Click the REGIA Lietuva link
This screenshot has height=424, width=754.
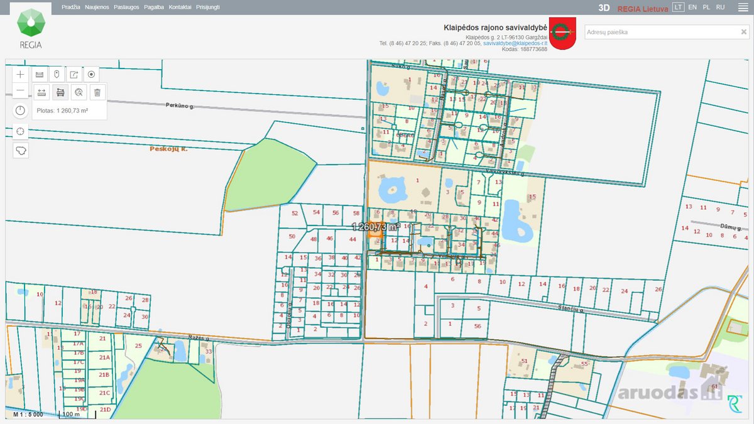point(642,8)
